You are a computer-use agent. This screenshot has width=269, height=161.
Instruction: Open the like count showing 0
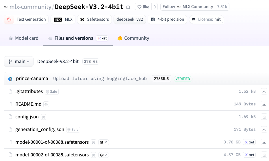155,7
